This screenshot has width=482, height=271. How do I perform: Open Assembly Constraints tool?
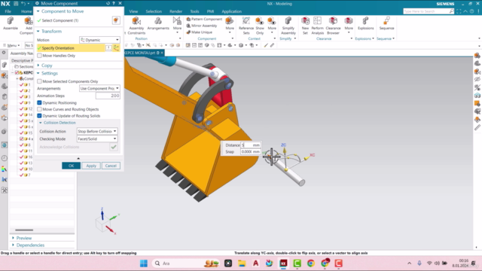tap(136, 26)
